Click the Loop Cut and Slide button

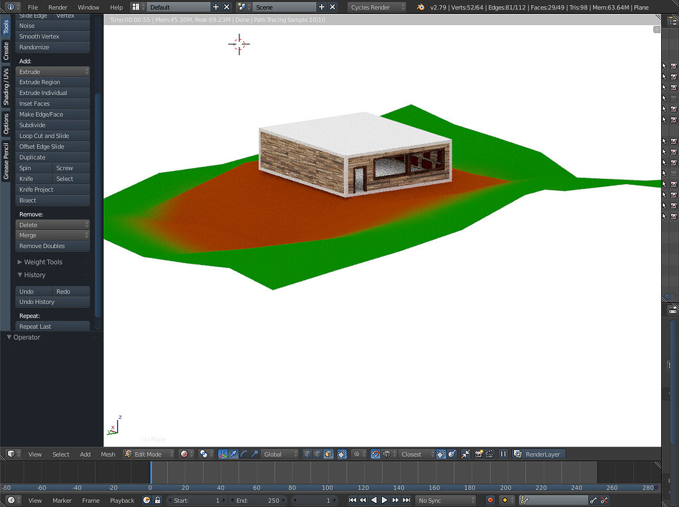[52, 135]
